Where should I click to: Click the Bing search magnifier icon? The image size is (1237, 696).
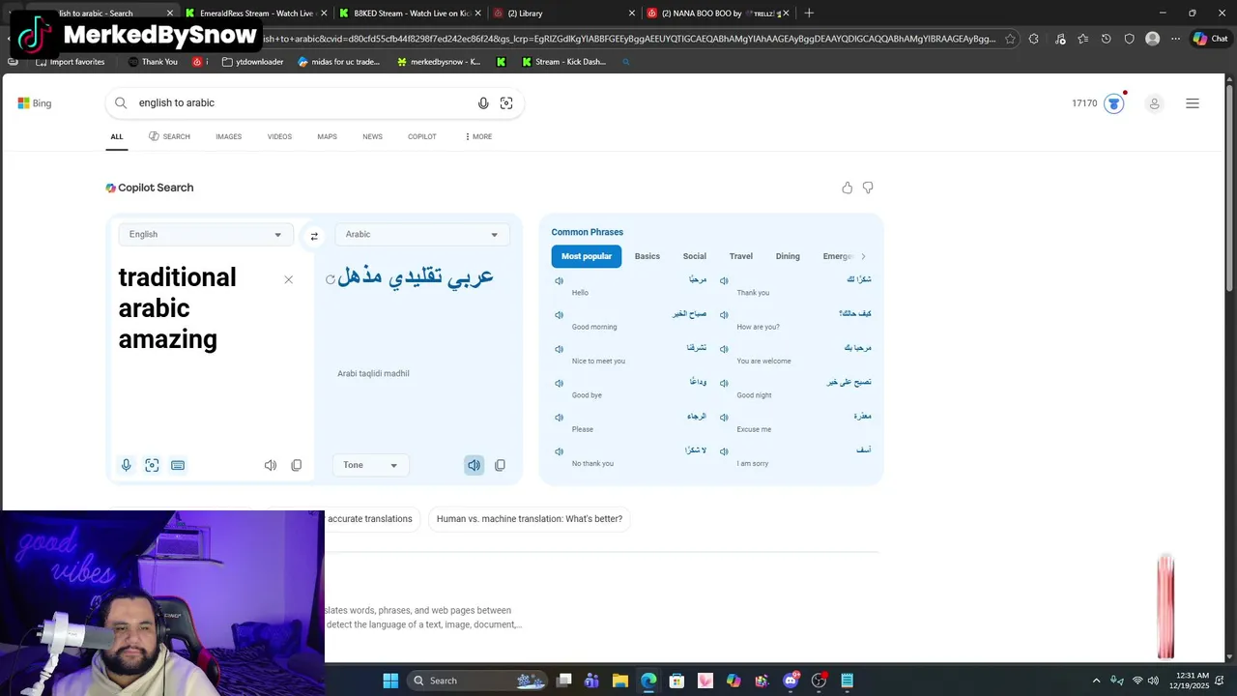coord(121,102)
